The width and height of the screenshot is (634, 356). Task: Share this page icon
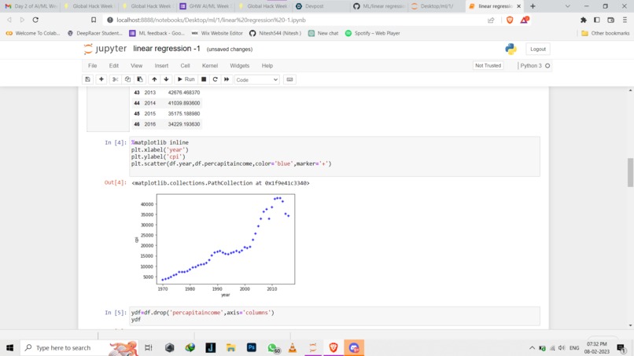coord(491,20)
